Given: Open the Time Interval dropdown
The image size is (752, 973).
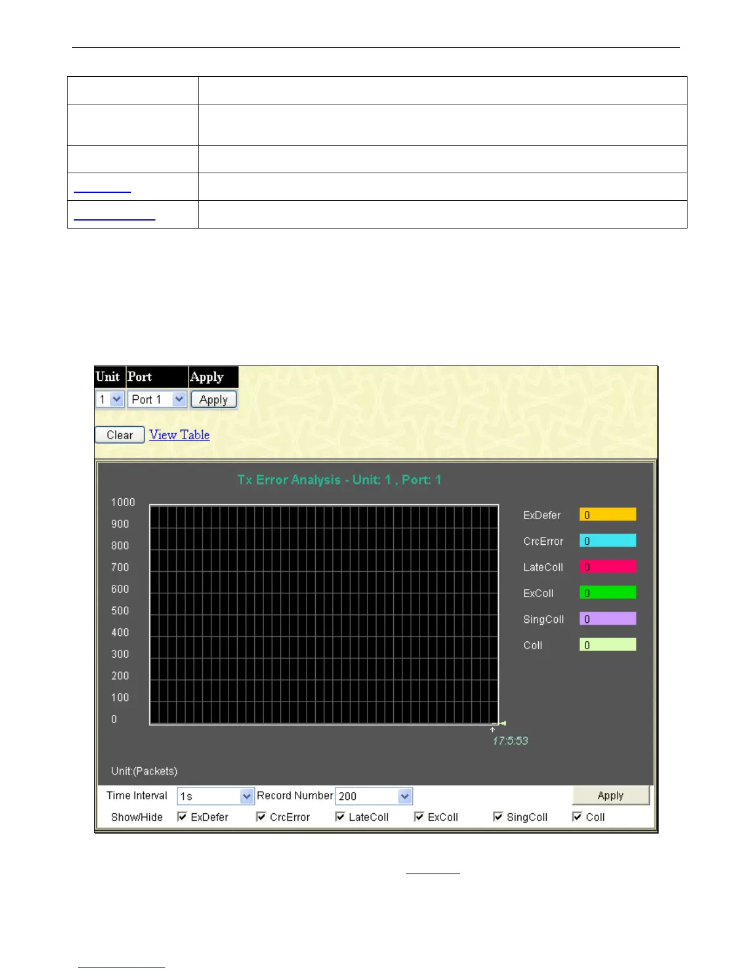Looking at the screenshot, I should pos(216,796).
